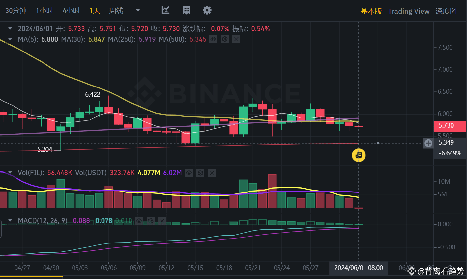Collapse the Vol panel with its chevron
The width and height of the screenshot is (467, 279).
click(10, 173)
